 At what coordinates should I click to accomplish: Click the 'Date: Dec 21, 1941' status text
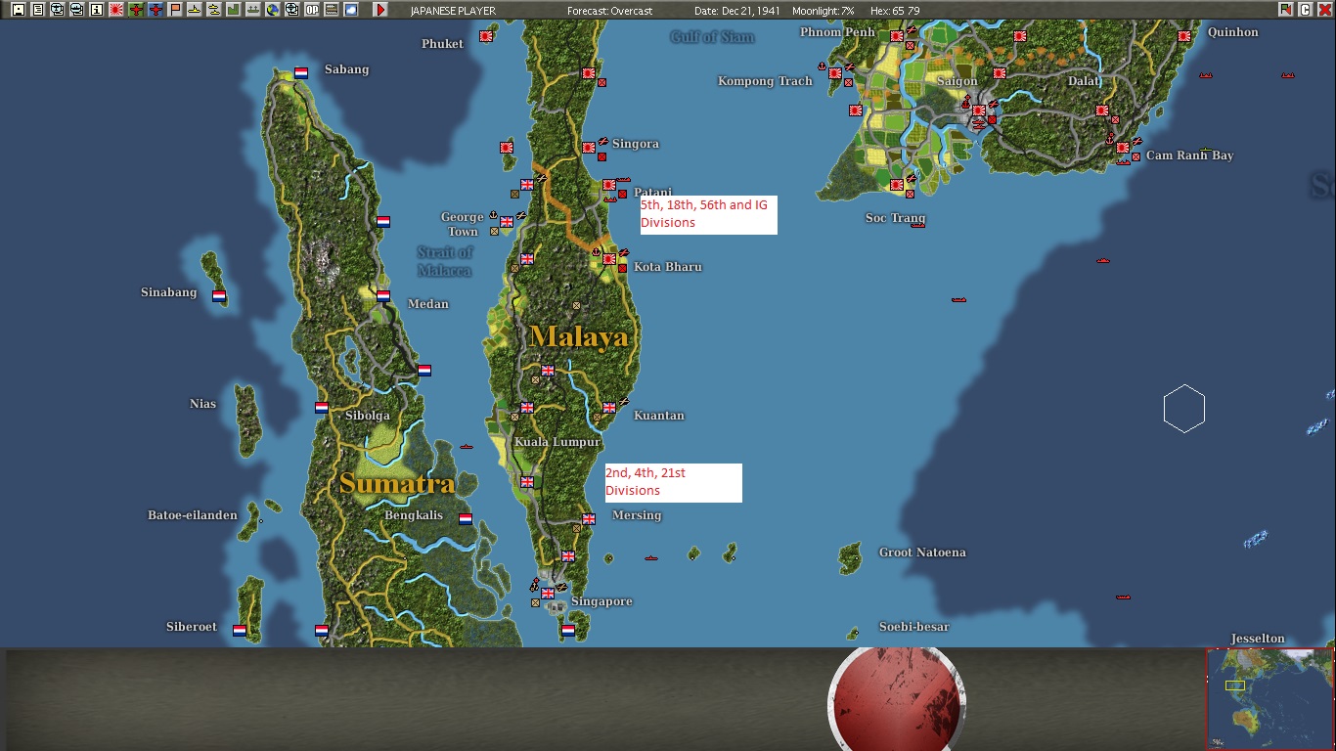pyautogui.click(x=735, y=11)
